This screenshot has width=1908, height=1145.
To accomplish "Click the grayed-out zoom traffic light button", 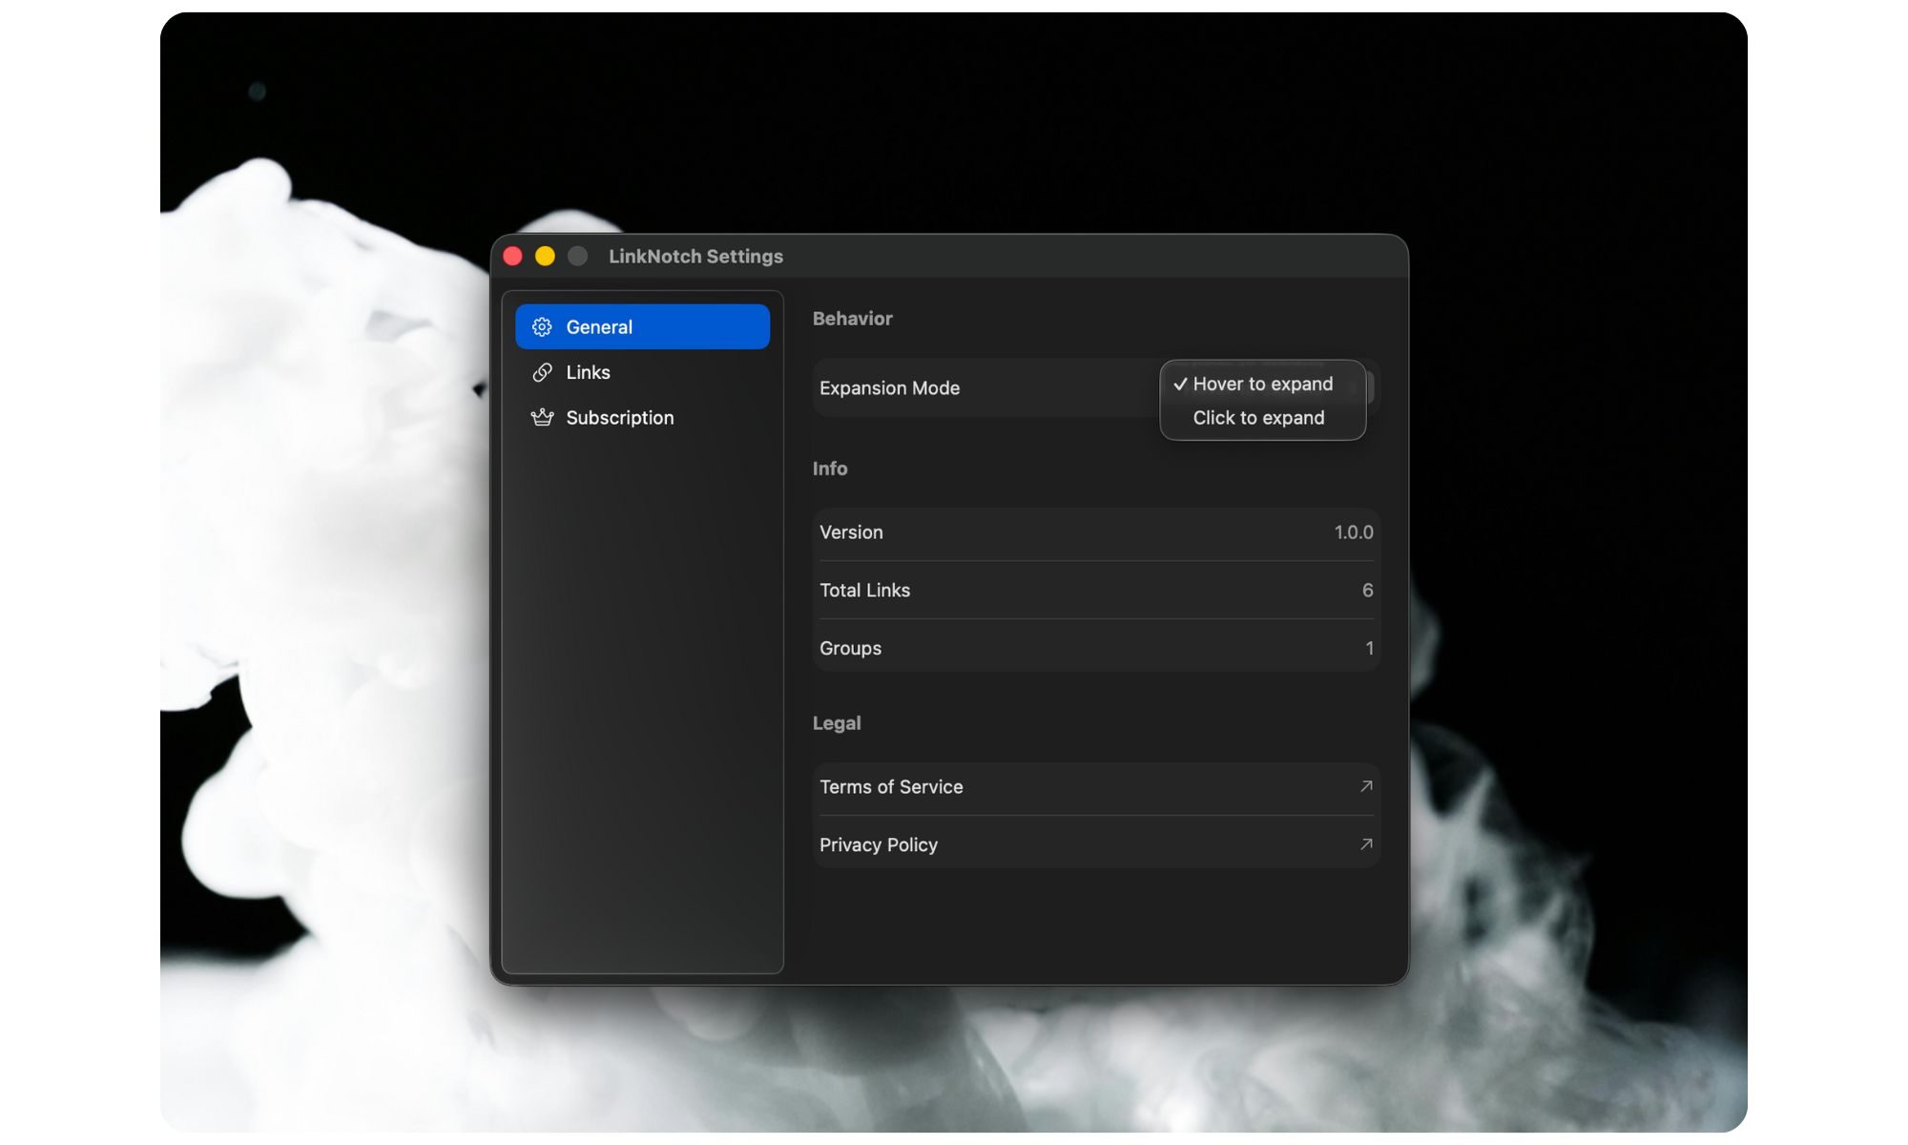I will point(576,256).
